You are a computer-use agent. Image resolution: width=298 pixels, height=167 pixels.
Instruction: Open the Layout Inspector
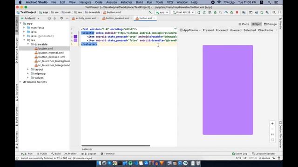[x=264, y=154]
